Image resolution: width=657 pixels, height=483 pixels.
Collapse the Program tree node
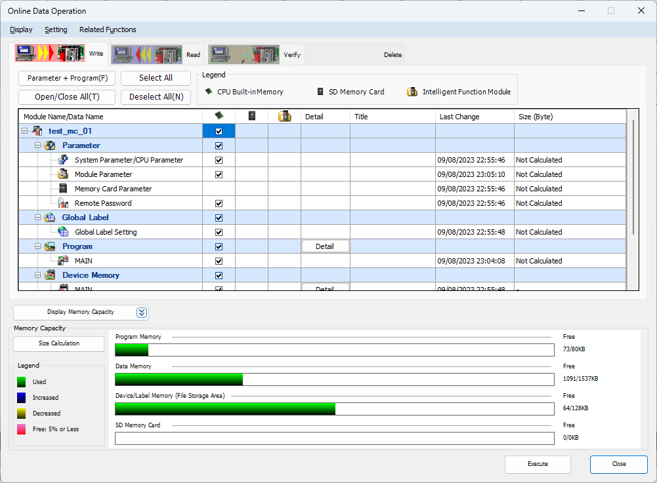click(38, 246)
